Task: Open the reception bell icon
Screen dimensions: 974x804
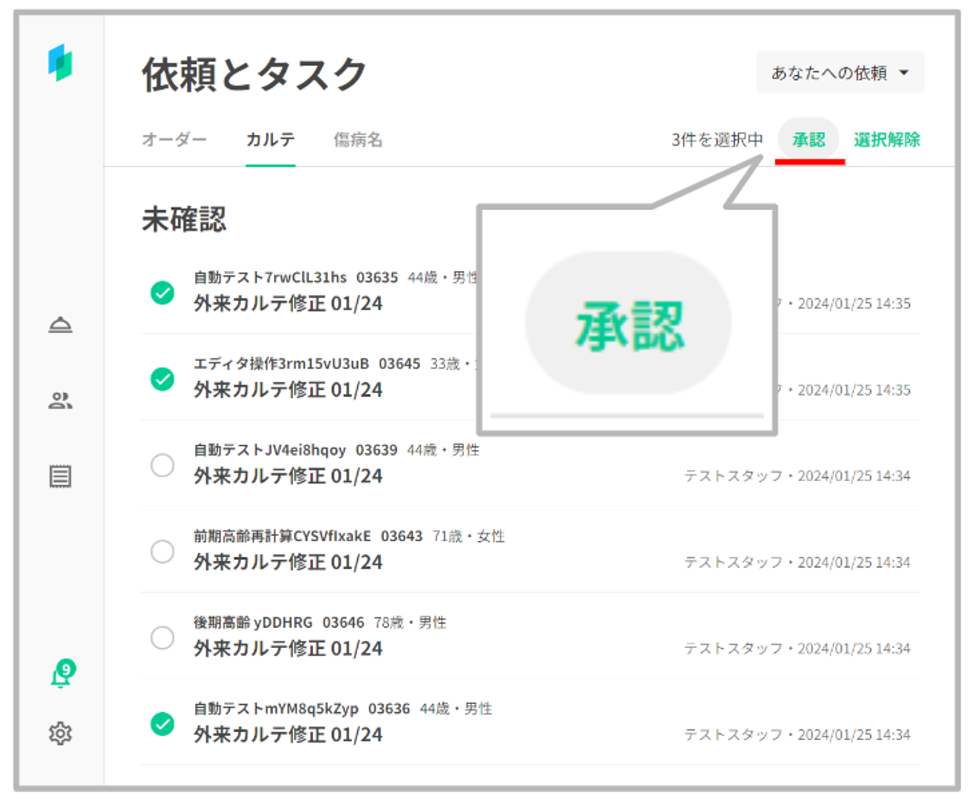Action: [60, 325]
